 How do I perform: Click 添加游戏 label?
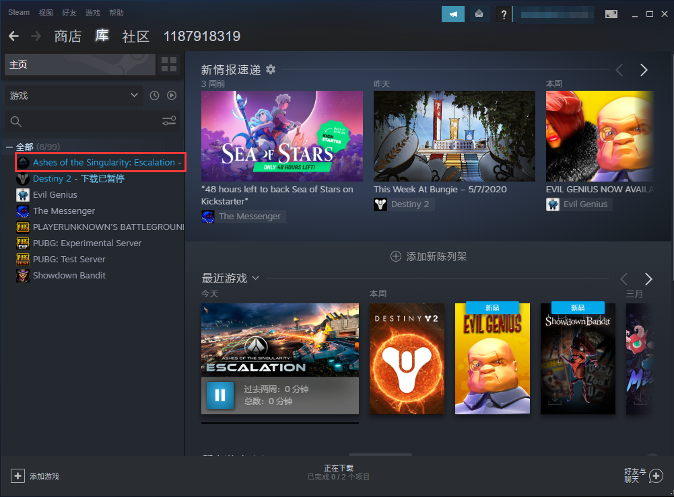[44, 476]
